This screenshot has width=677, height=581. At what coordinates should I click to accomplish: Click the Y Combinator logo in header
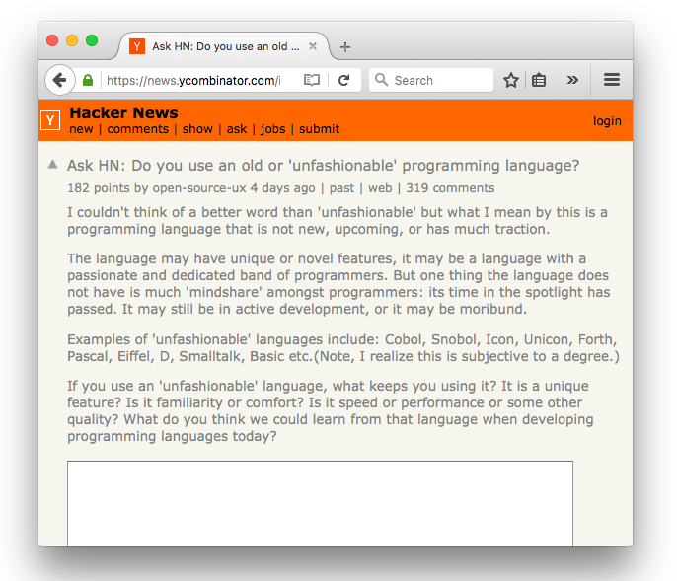50,120
